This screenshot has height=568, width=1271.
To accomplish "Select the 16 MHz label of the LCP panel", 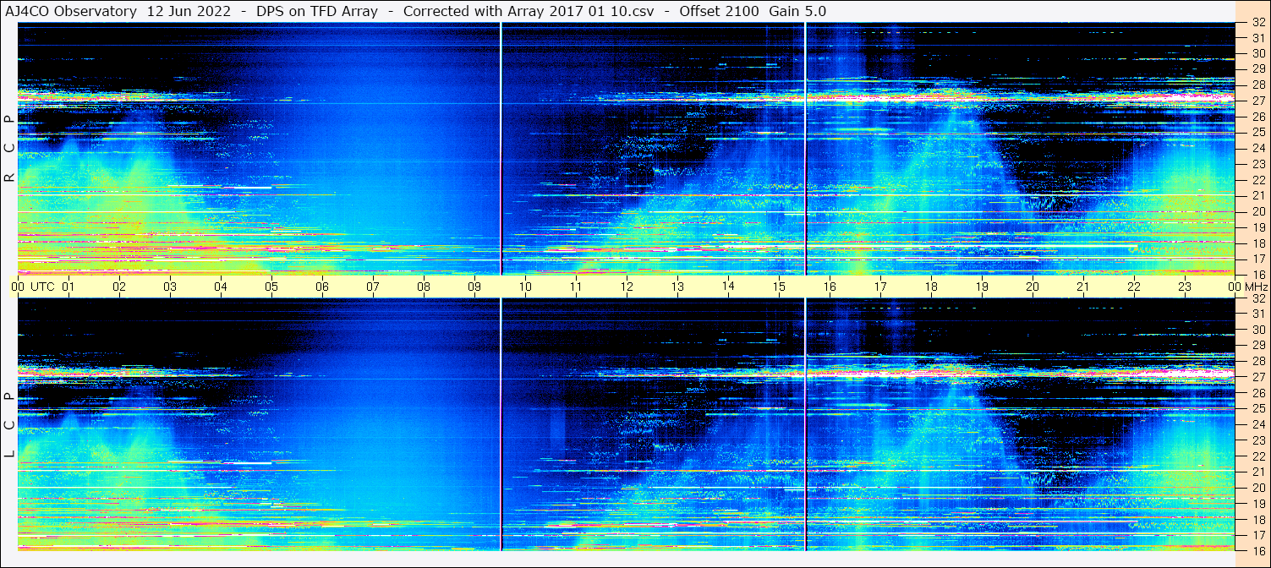I will click(x=1257, y=550).
